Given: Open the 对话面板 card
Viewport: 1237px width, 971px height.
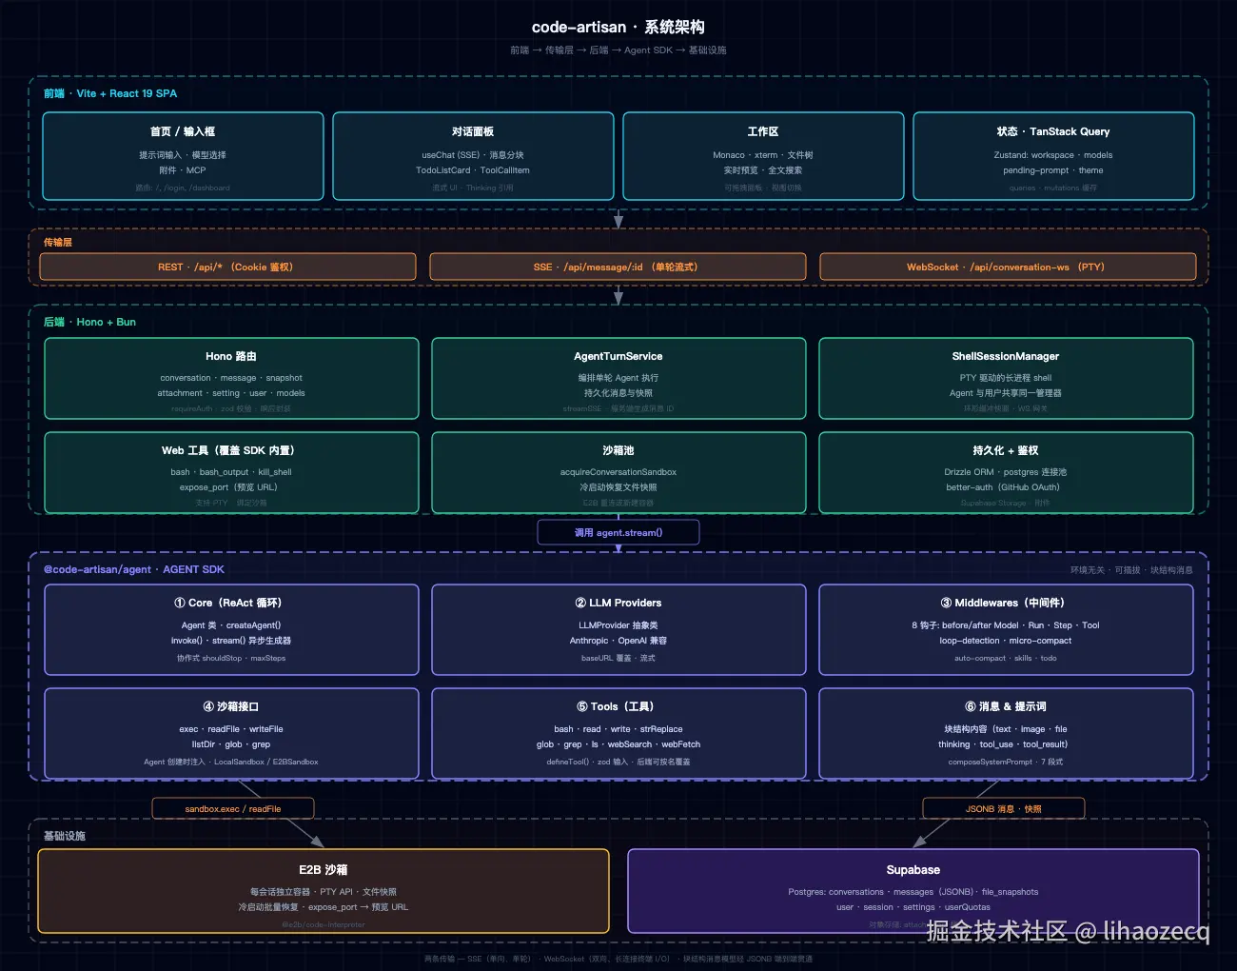Looking at the screenshot, I should pyautogui.click(x=473, y=156).
